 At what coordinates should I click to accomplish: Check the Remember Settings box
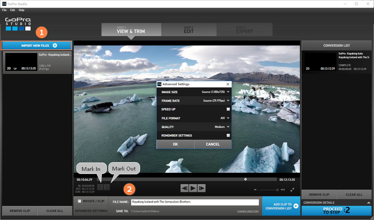pyautogui.click(x=228, y=136)
